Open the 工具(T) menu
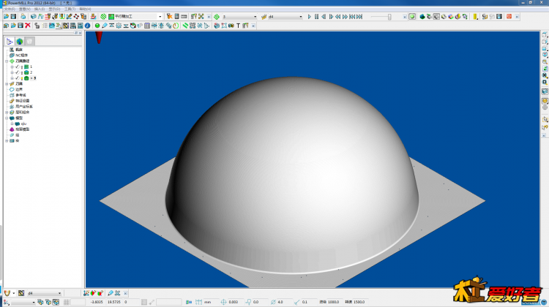Image resolution: width=549 pixels, height=307 pixels. point(70,9)
